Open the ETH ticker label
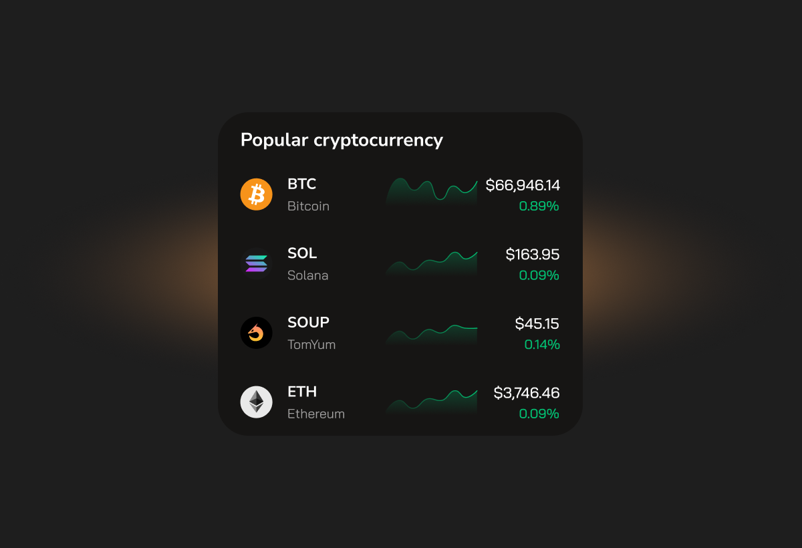 click(301, 392)
